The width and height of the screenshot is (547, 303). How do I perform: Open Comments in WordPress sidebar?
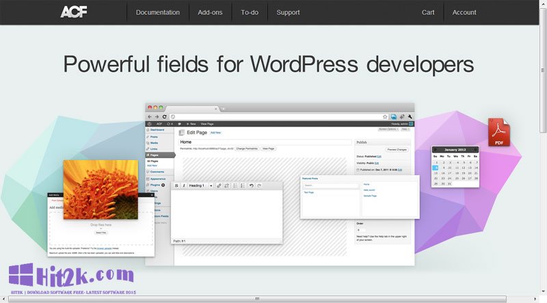pos(157,172)
